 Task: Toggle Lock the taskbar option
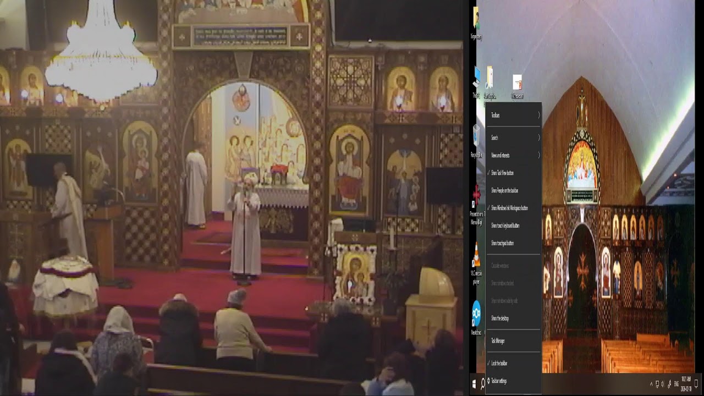pyautogui.click(x=514, y=363)
